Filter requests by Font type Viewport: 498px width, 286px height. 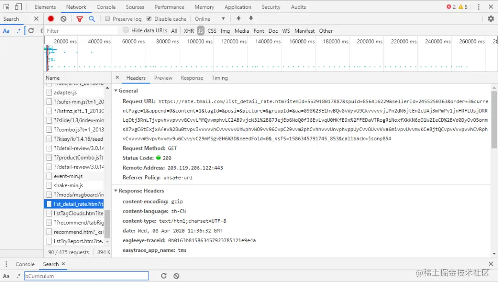point(259,31)
